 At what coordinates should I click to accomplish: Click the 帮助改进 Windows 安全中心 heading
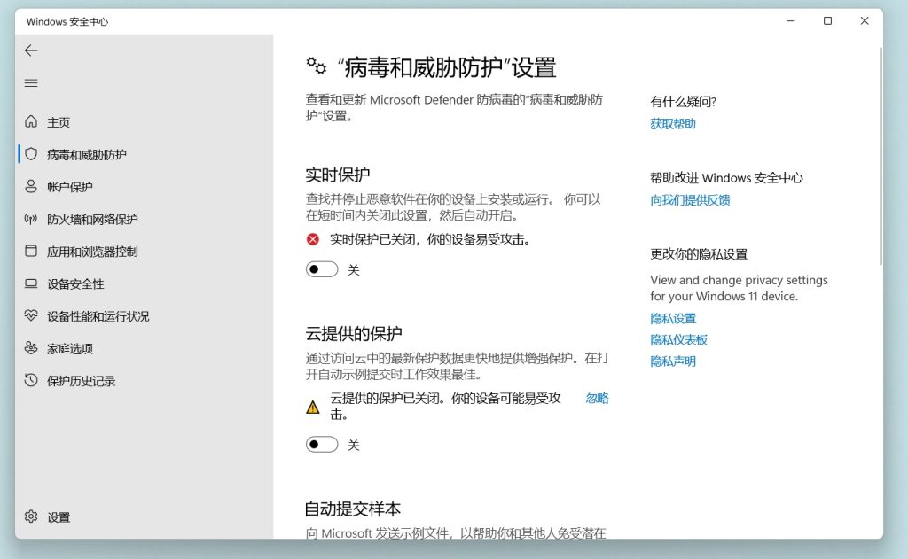coord(726,178)
